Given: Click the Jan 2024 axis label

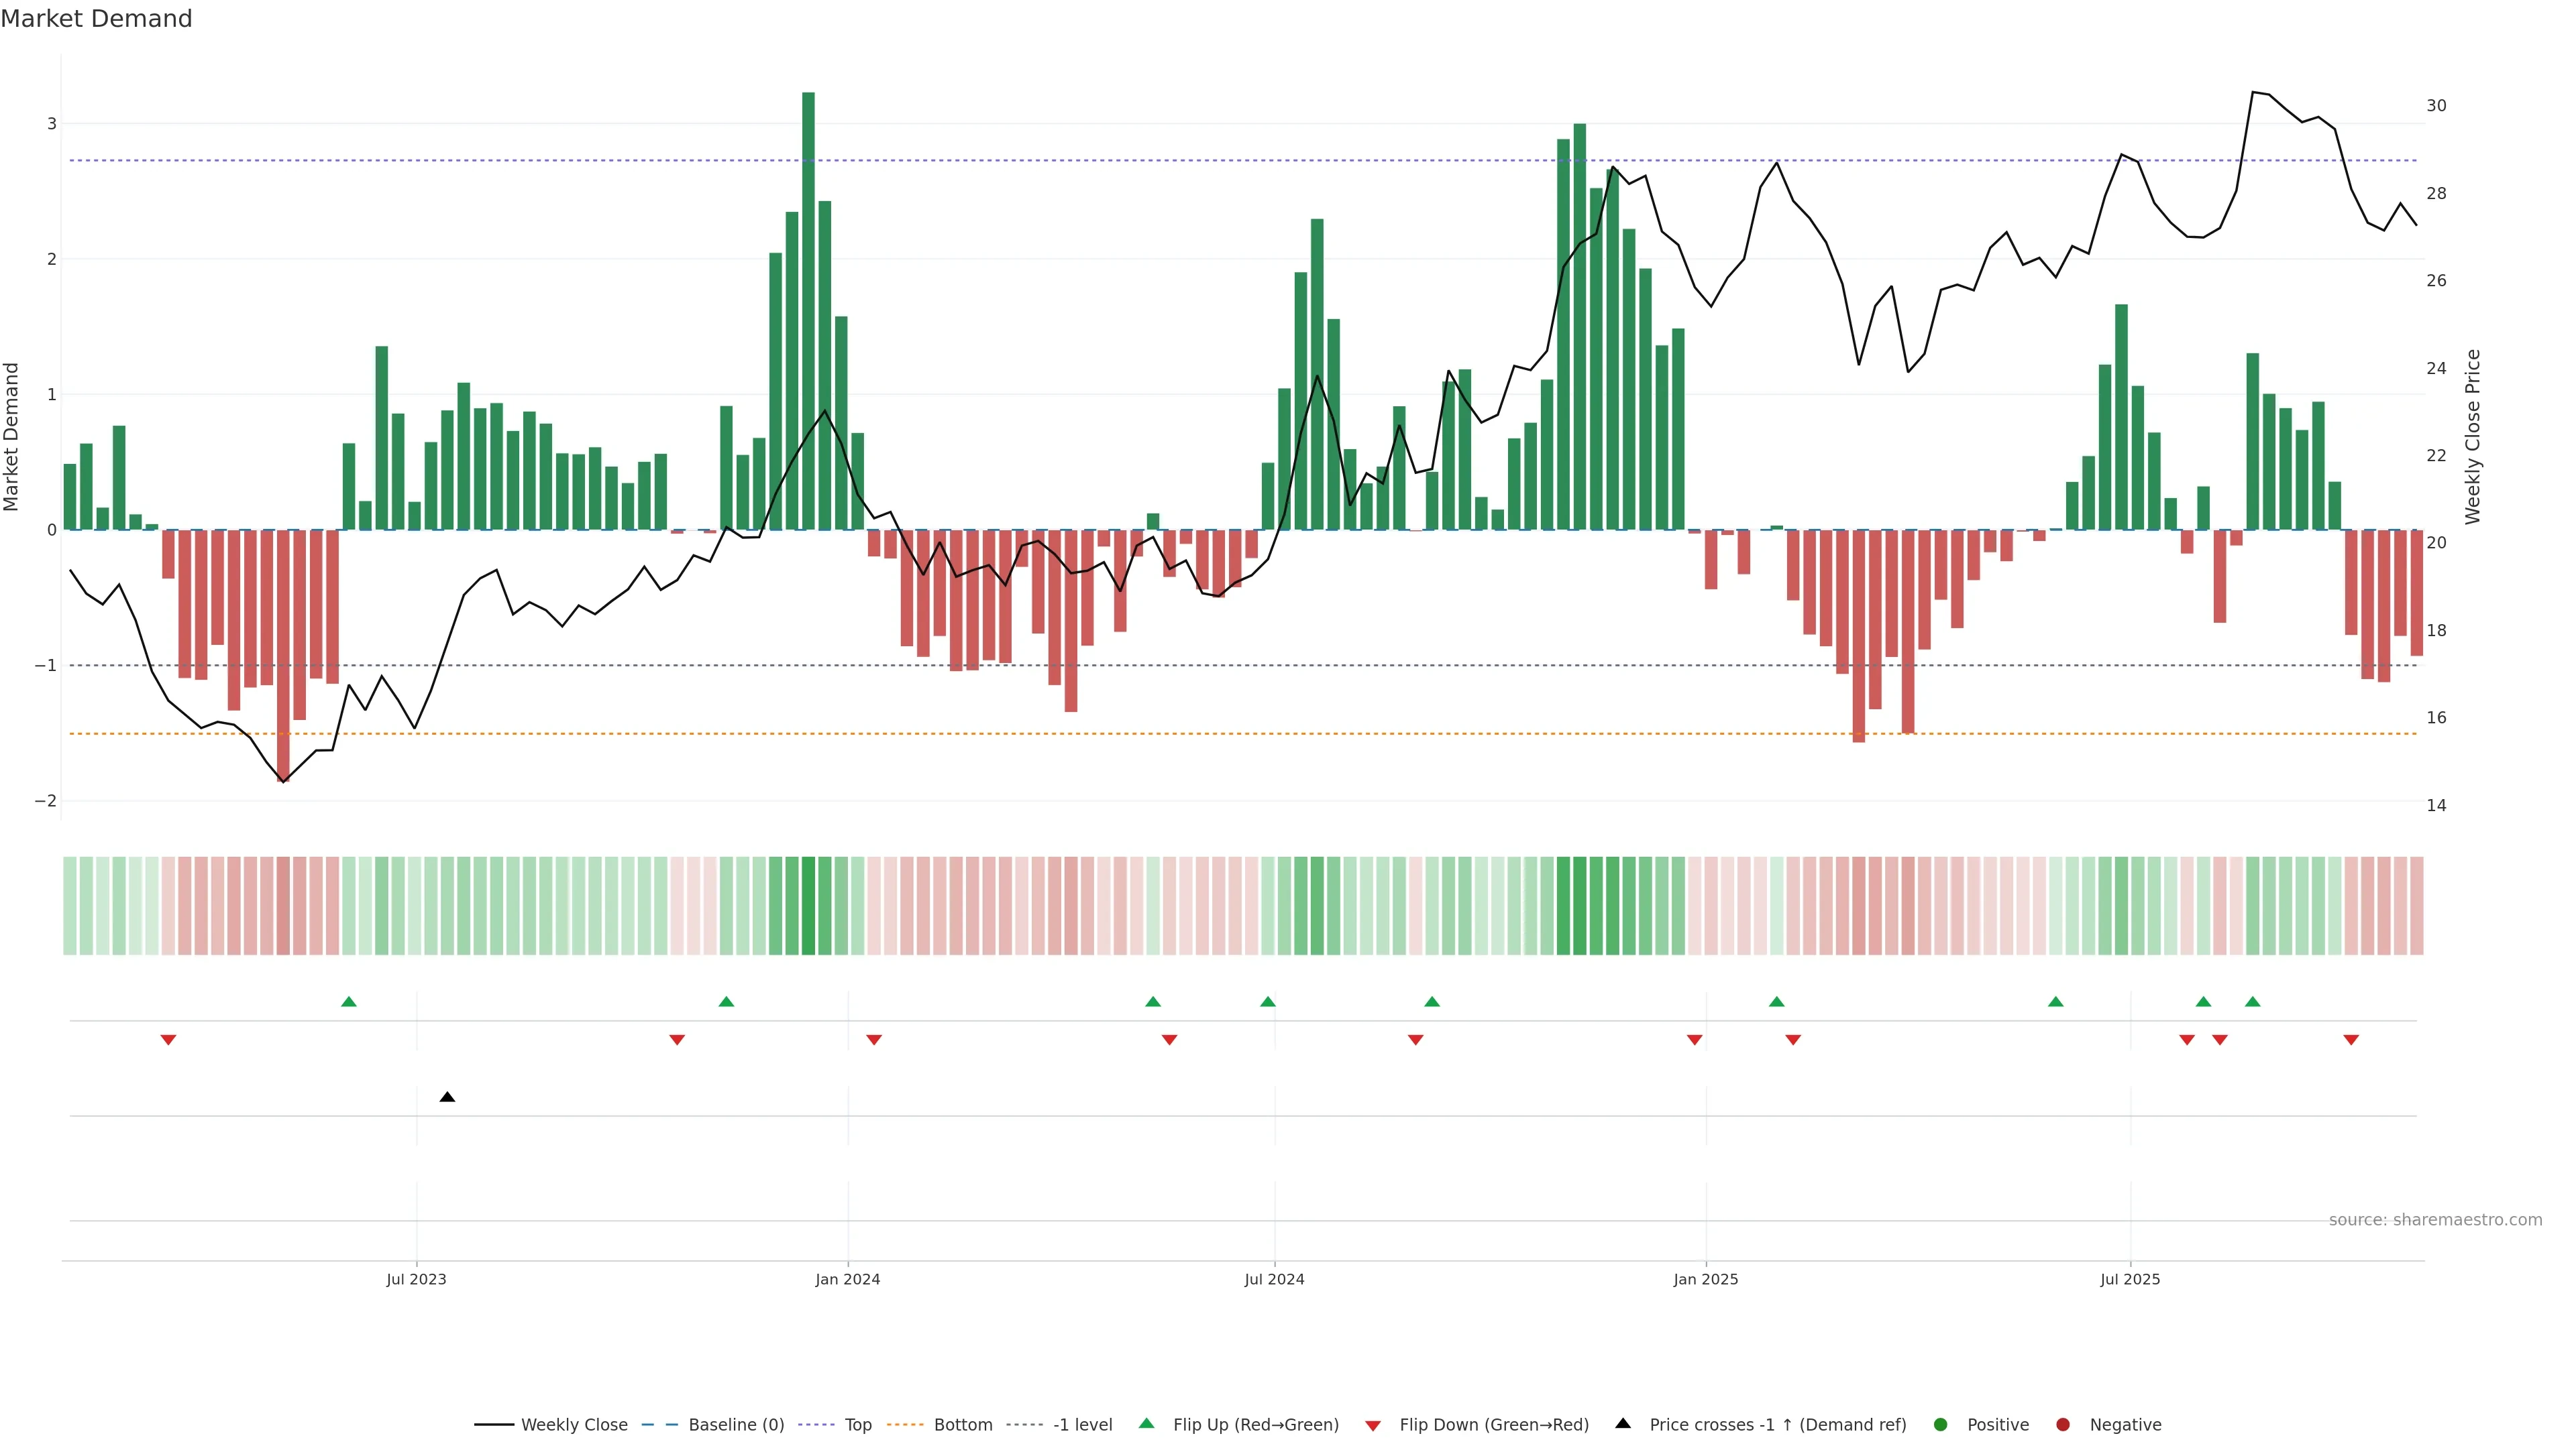Looking at the screenshot, I should click(847, 1279).
